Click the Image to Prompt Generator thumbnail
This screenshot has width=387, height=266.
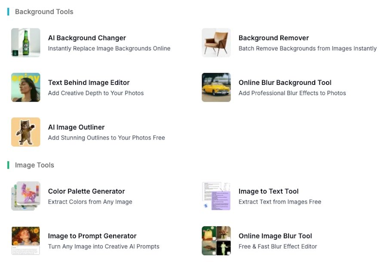25,241
